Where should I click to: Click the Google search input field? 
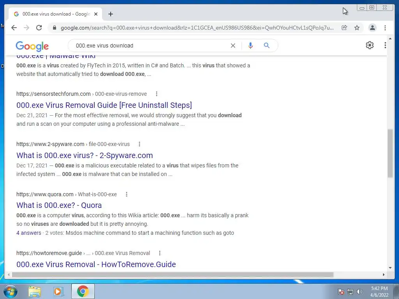[x=150, y=46]
